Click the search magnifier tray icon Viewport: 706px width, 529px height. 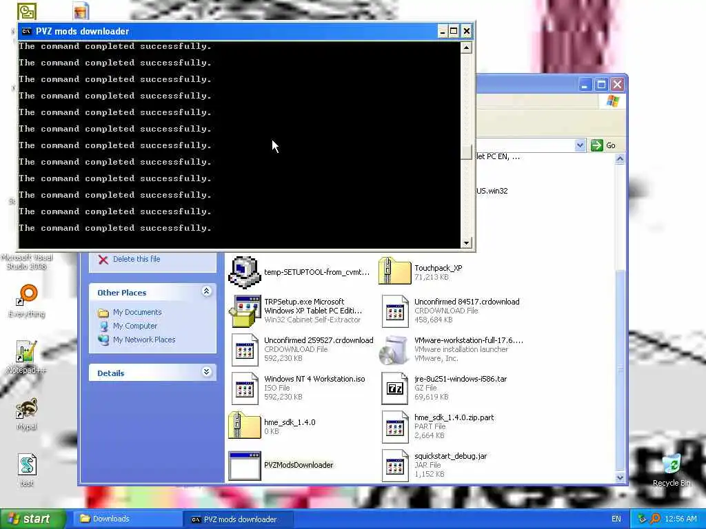tap(655, 519)
